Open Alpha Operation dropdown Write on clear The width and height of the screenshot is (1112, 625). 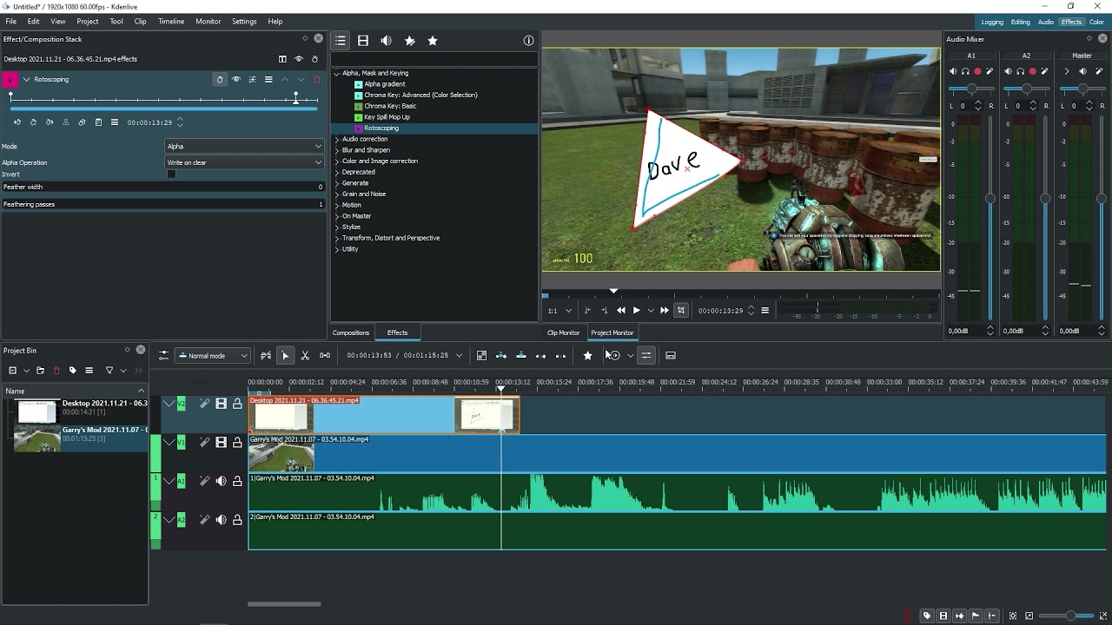[244, 162]
